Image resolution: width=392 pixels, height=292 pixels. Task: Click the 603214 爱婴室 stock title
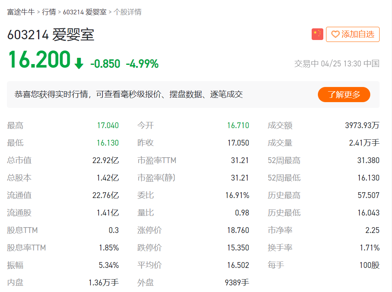[x=51, y=35]
